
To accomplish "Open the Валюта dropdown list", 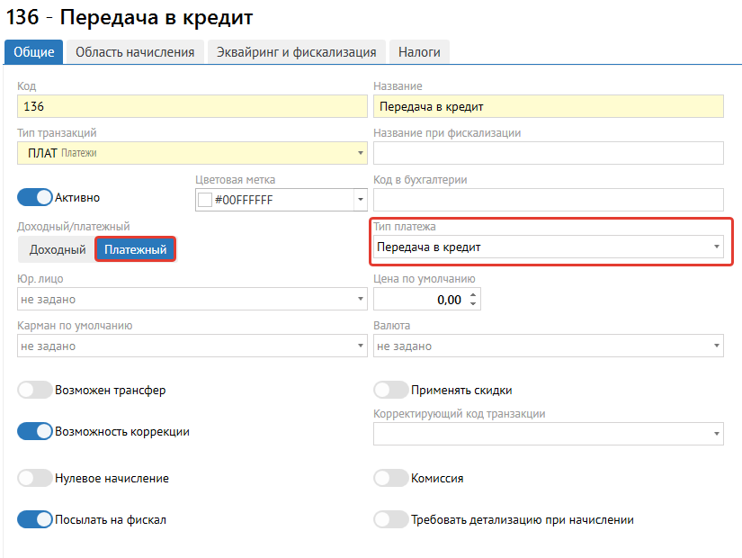I will point(548,346).
